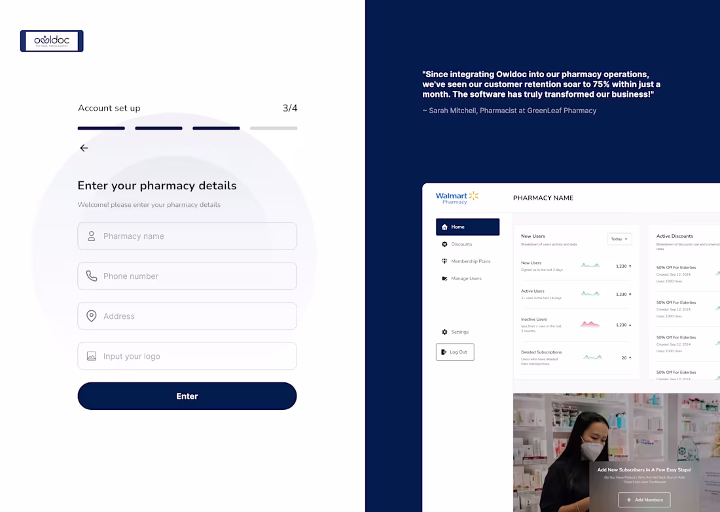Image resolution: width=720 pixels, height=512 pixels.
Task: Open the Today dropdown in New Users
Action: (619, 239)
